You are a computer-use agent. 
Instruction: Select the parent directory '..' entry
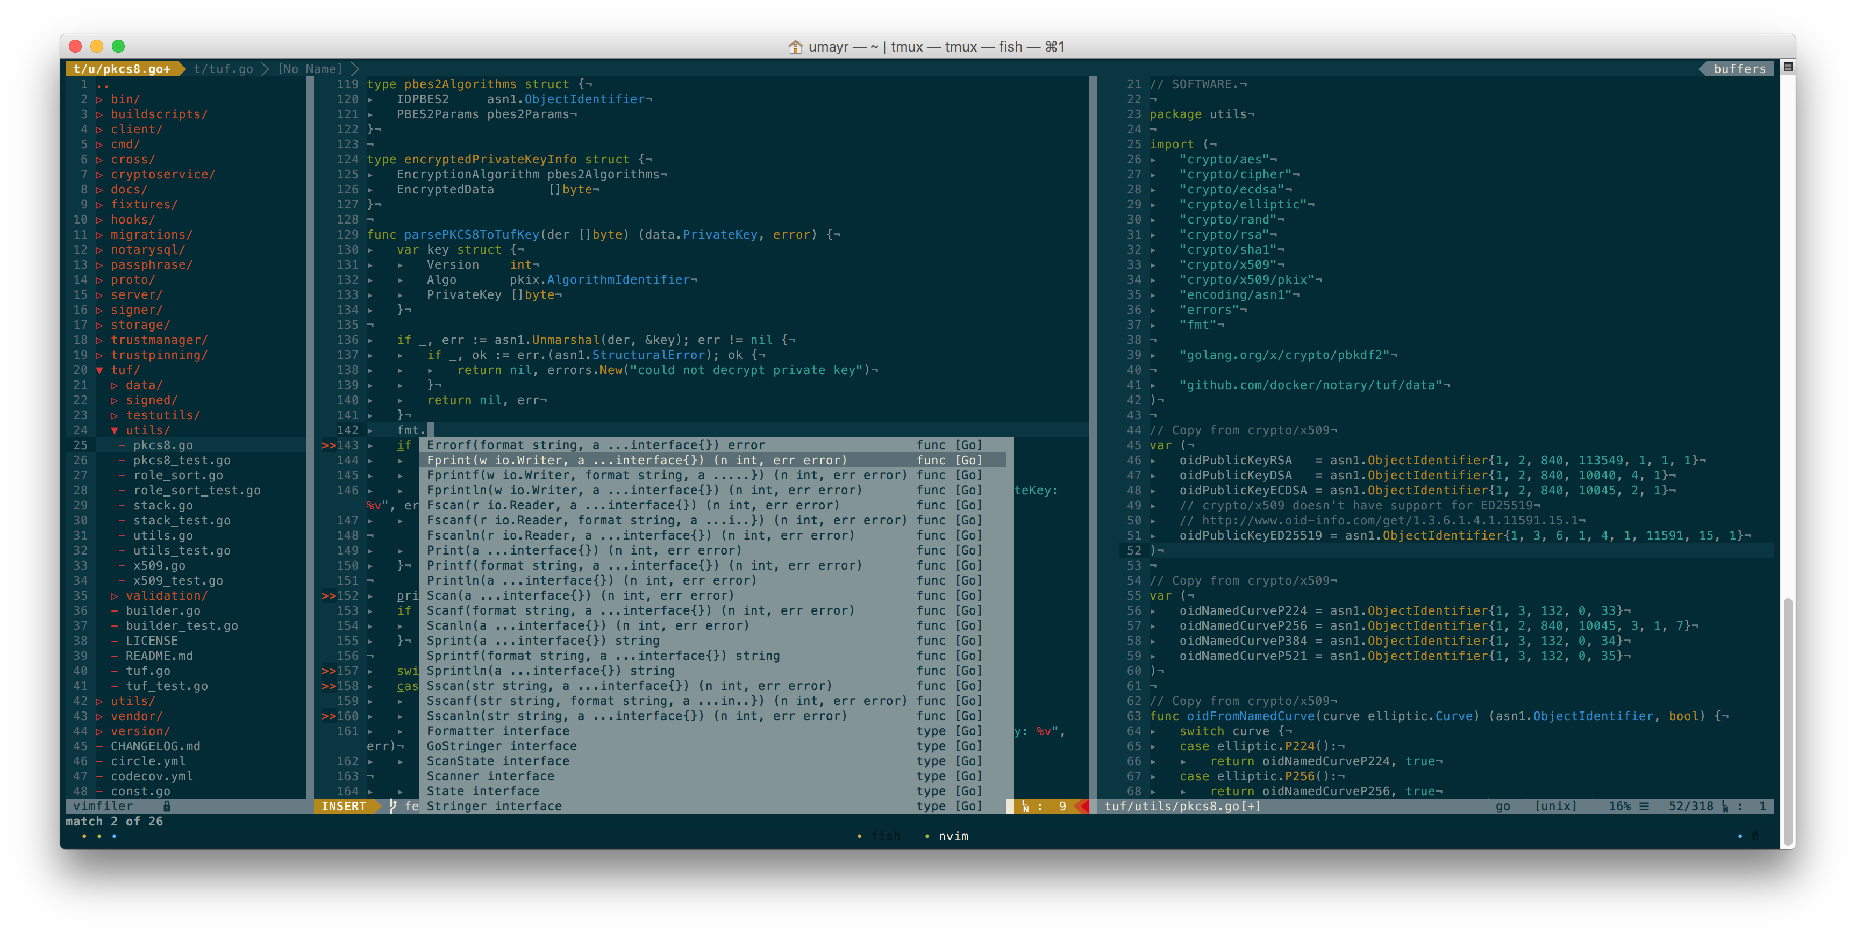coord(103,84)
